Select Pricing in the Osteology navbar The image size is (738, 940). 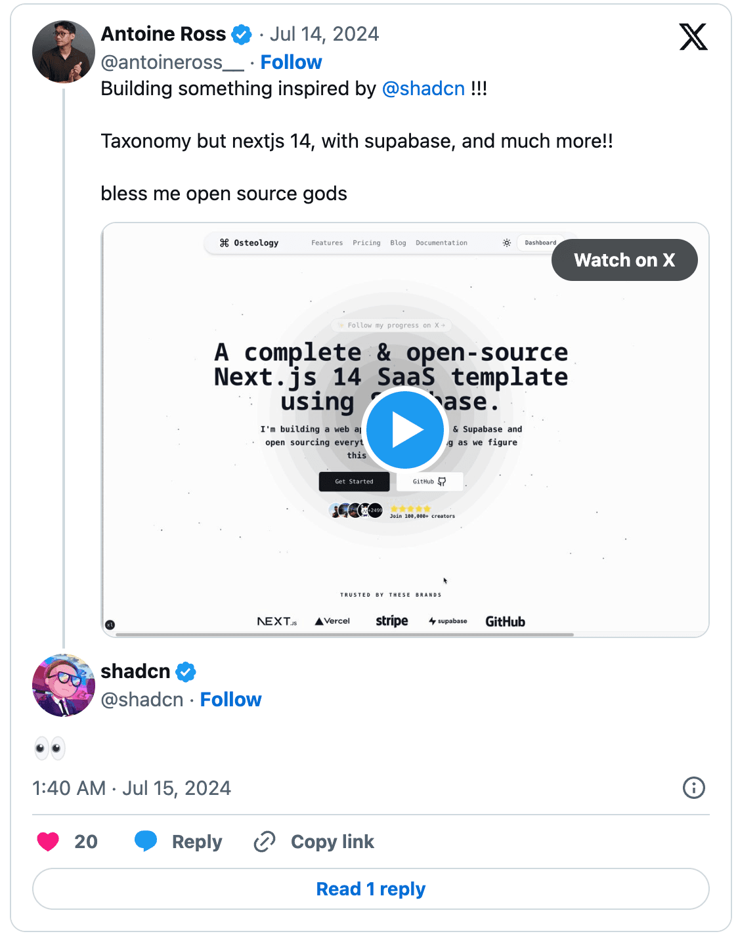pos(366,242)
